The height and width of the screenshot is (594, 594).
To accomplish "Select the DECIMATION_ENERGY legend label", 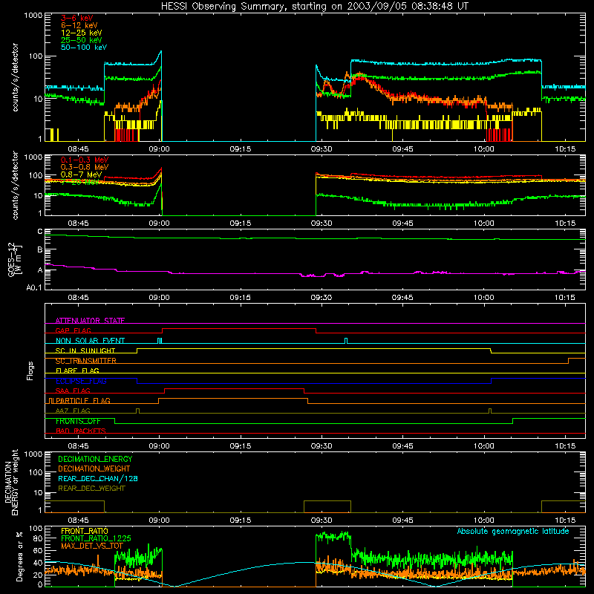I will click(95, 459).
